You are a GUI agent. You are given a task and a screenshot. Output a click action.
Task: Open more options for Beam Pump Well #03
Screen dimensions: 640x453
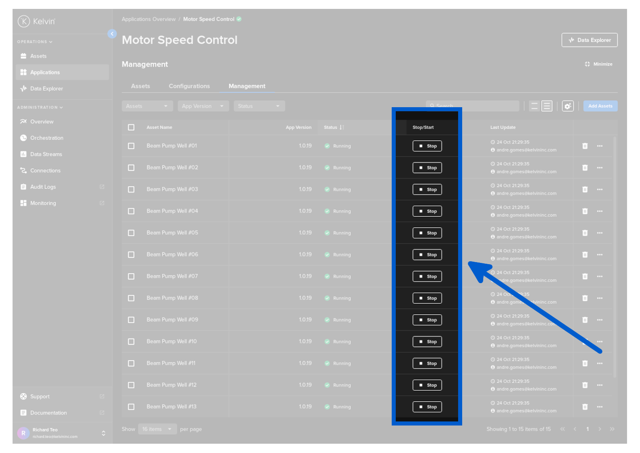(x=599, y=189)
